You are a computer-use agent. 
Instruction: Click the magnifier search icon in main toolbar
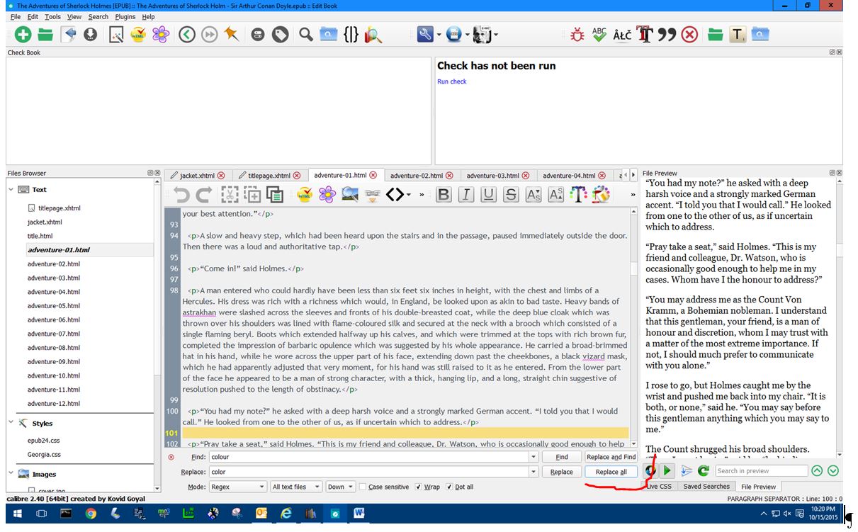pos(305,34)
